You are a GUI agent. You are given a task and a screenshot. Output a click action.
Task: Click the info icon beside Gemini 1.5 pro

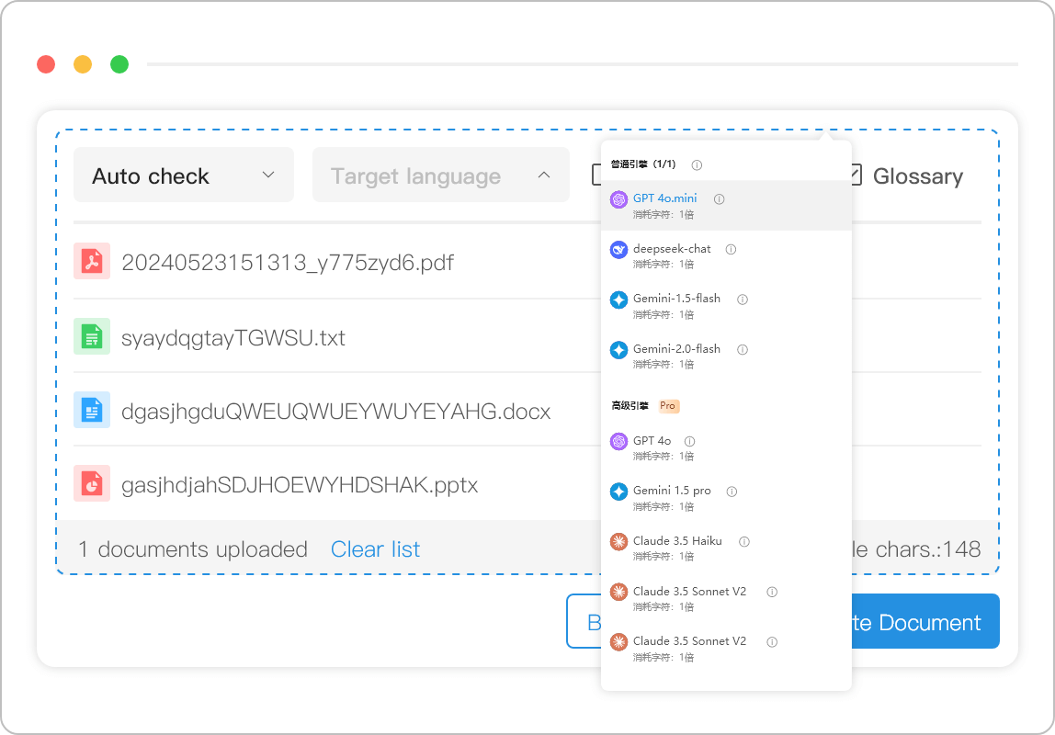pos(732,492)
